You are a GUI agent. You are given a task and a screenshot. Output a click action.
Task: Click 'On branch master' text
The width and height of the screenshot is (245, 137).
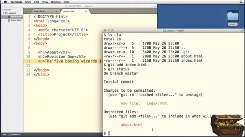[x=121, y=73]
